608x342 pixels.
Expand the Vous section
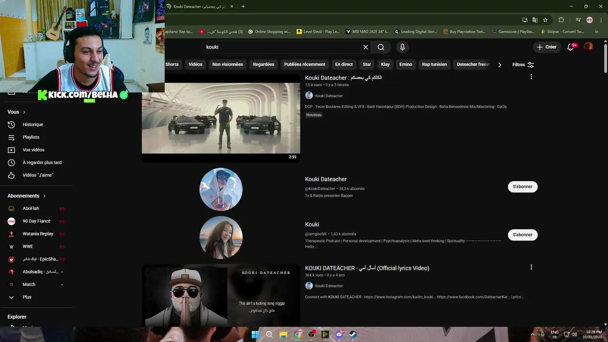click(17, 112)
